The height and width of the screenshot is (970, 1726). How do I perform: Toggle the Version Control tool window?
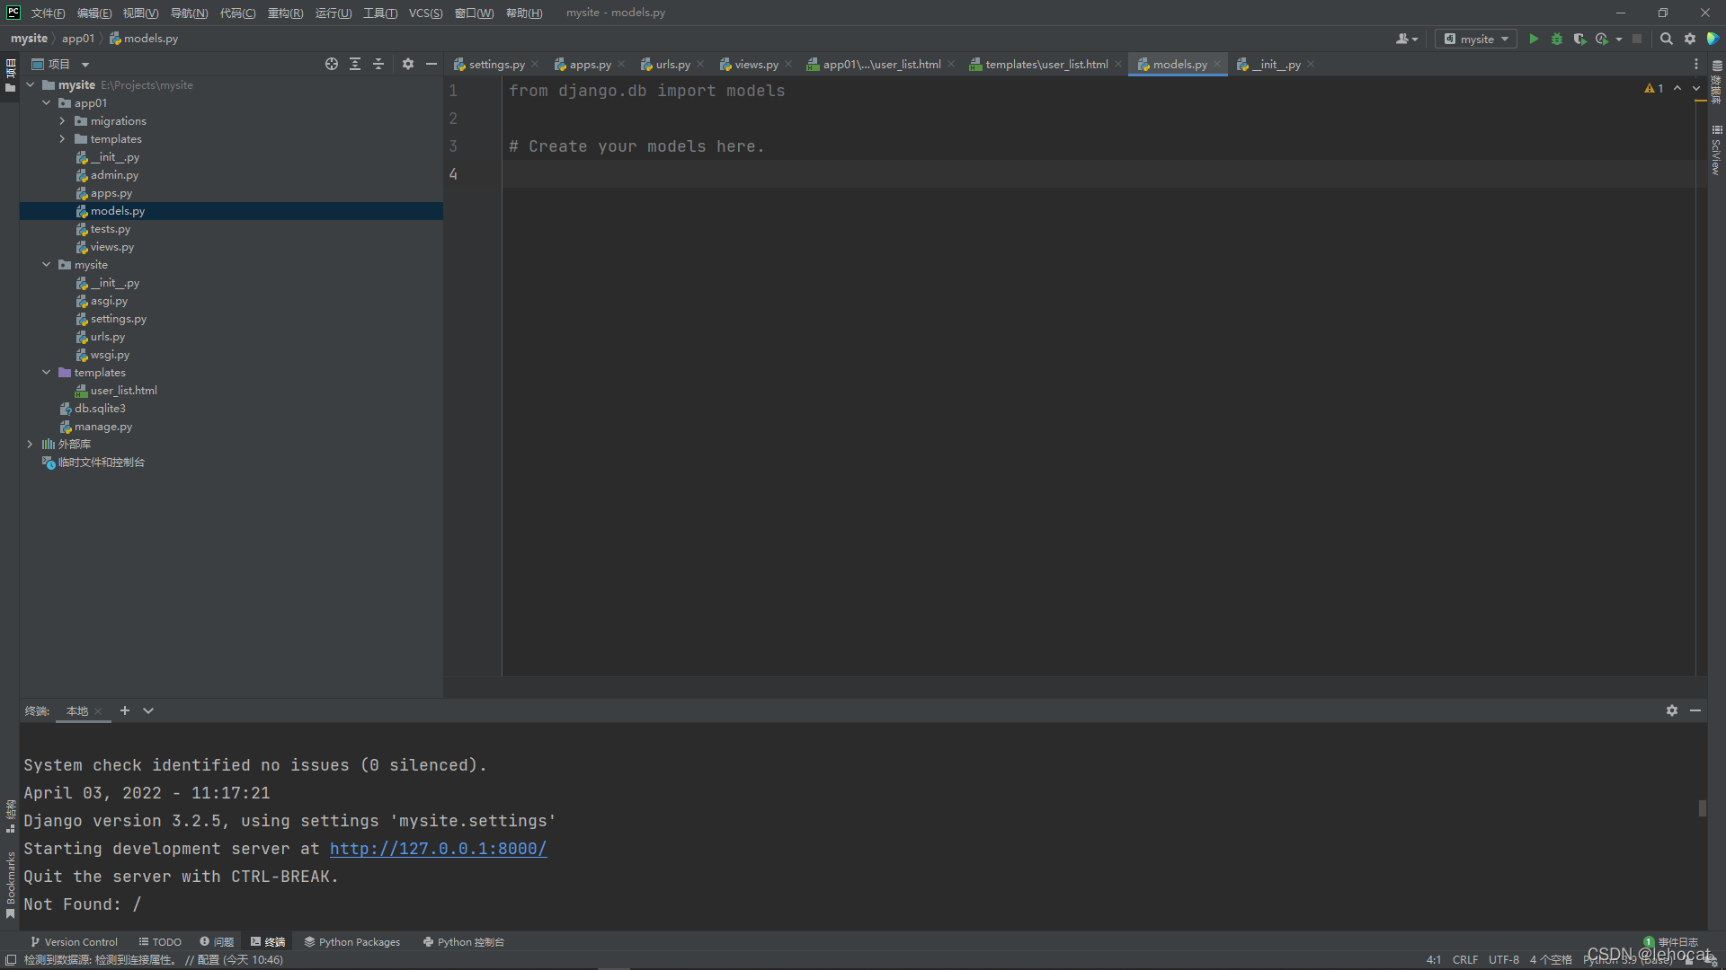[x=74, y=942]
